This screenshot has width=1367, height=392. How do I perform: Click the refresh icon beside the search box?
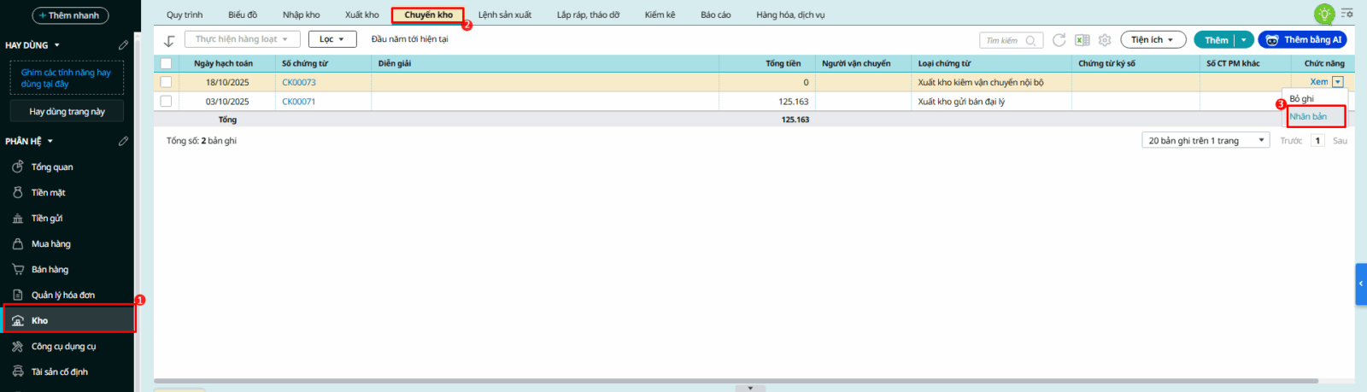pos(1059,40)
